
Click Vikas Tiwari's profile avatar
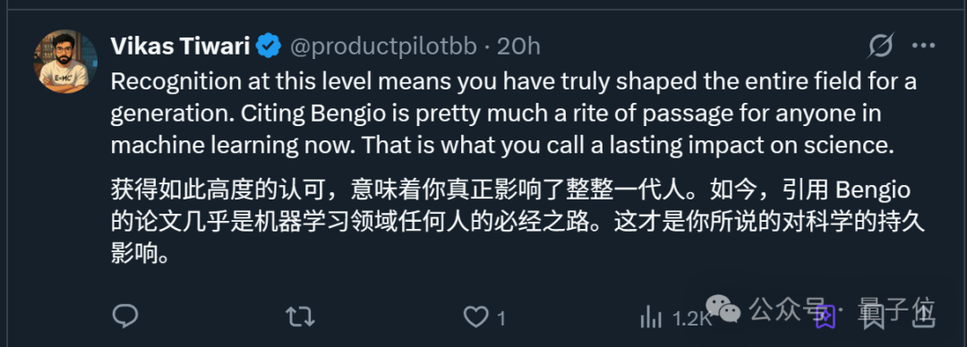click(65, 62)
